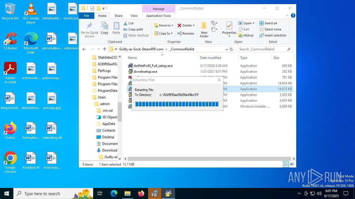Click the Manage contextual tab
This screenshot has width=355, height=199.
point(159,9)
